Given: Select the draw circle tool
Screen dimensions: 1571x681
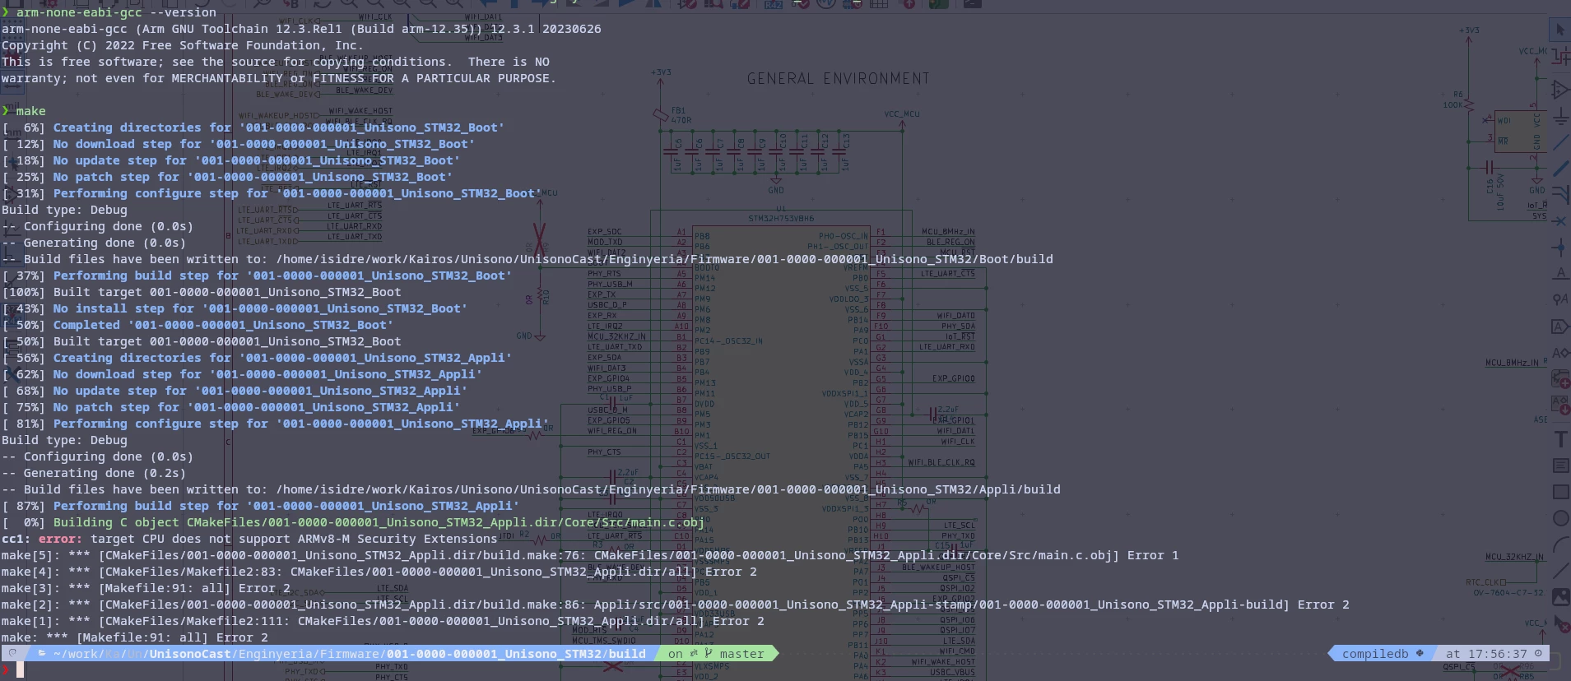Looking at the screenshot, I should coord(1559,518).
